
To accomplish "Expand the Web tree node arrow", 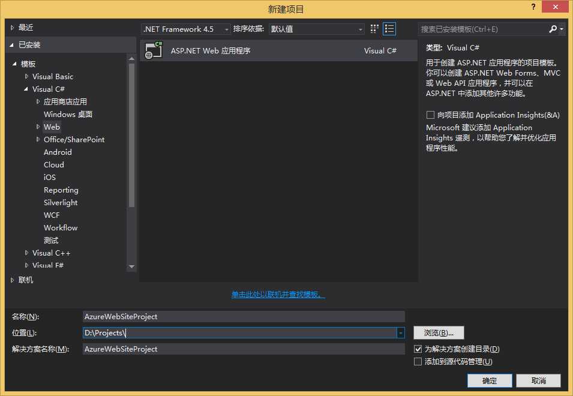I will pos(38,127).
